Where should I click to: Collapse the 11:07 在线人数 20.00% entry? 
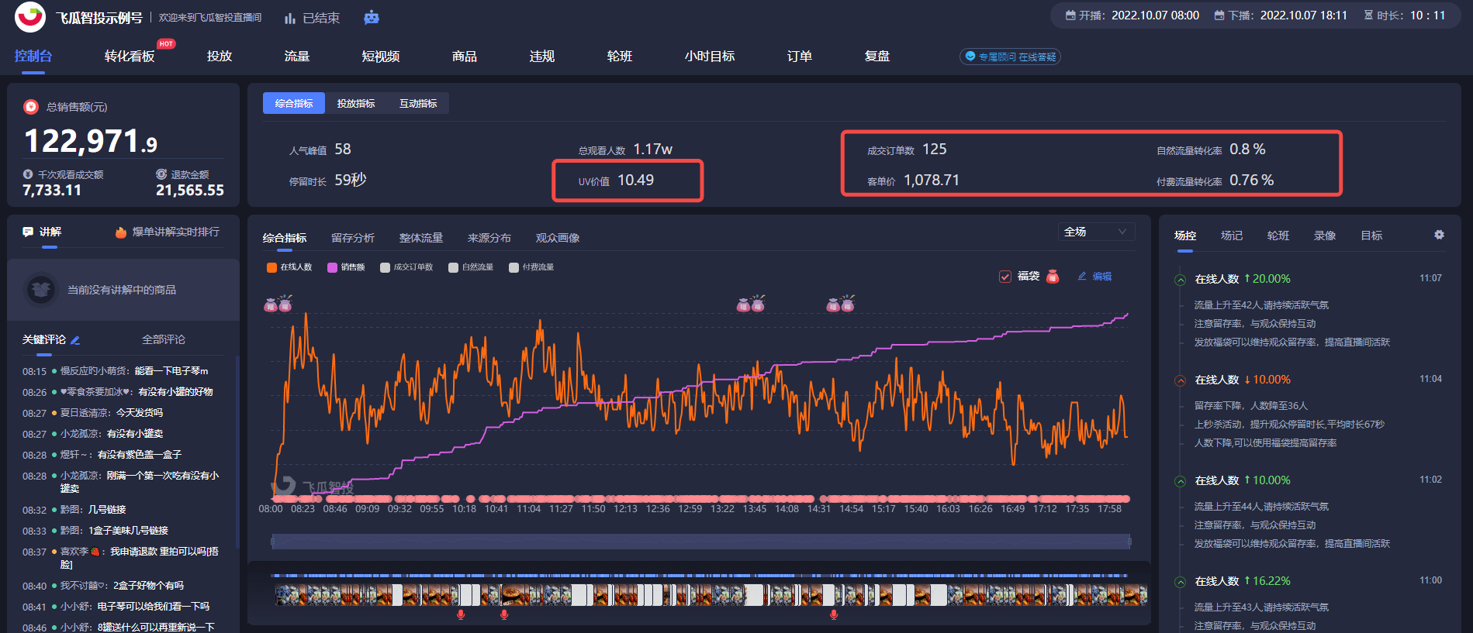1180,280
